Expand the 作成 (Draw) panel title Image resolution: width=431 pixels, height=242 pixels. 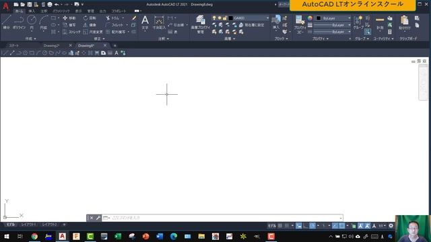point(30,39)
